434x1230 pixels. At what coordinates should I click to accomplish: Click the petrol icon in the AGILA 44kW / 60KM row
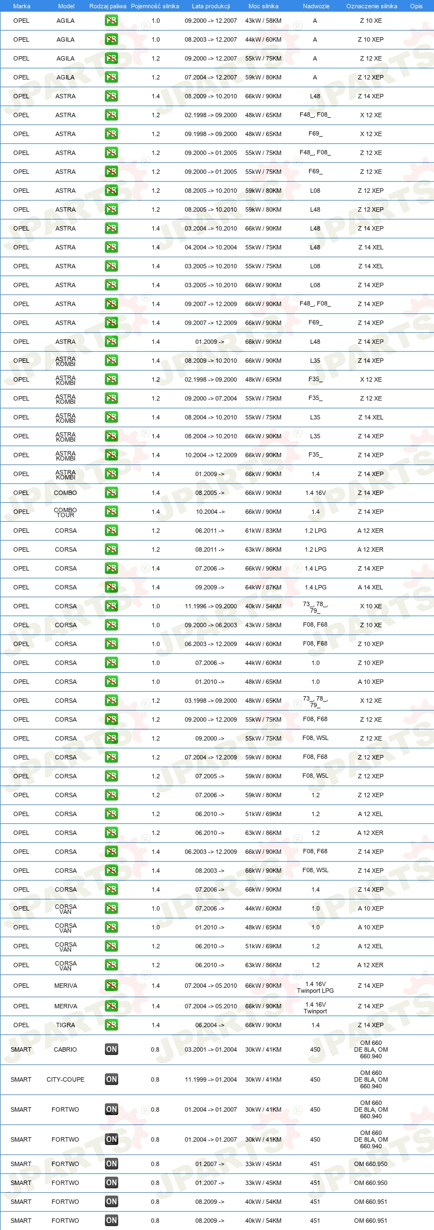111,39
